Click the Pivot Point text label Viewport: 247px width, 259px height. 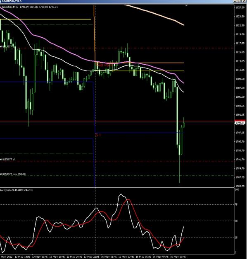(105, 65)
